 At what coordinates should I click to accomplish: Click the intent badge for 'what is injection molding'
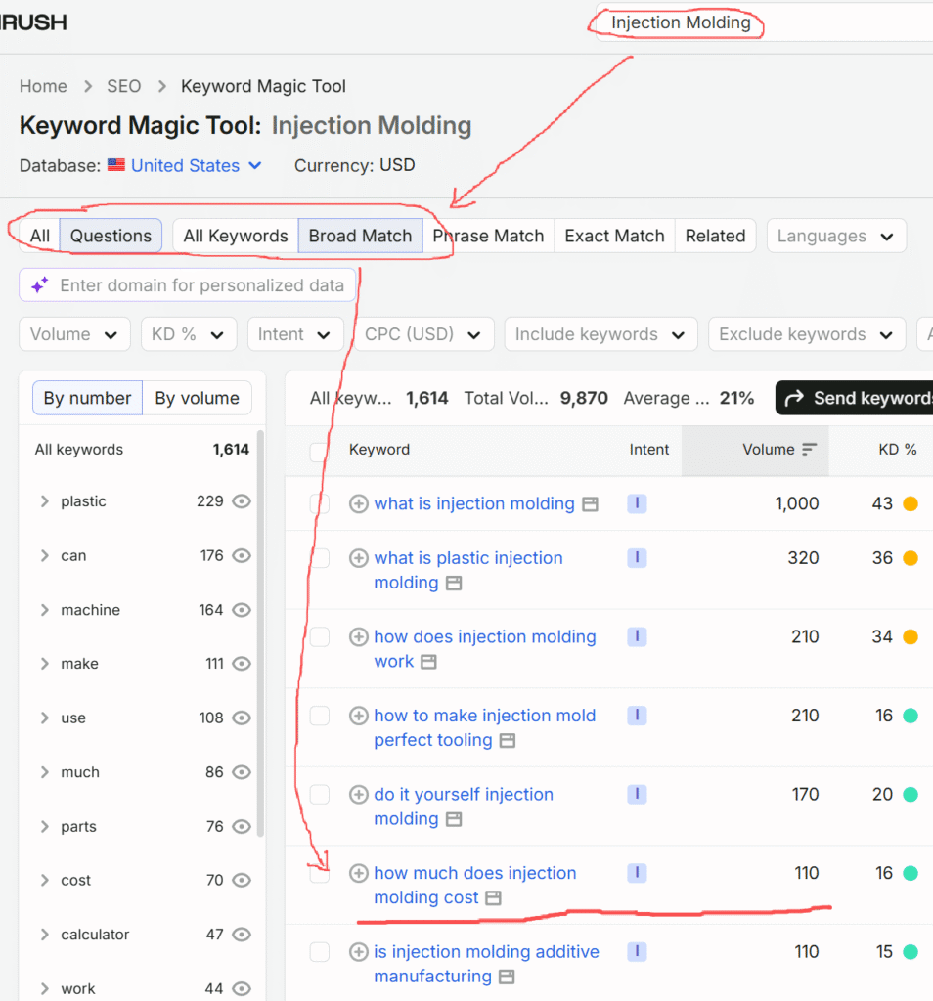(x=637, y=503)
